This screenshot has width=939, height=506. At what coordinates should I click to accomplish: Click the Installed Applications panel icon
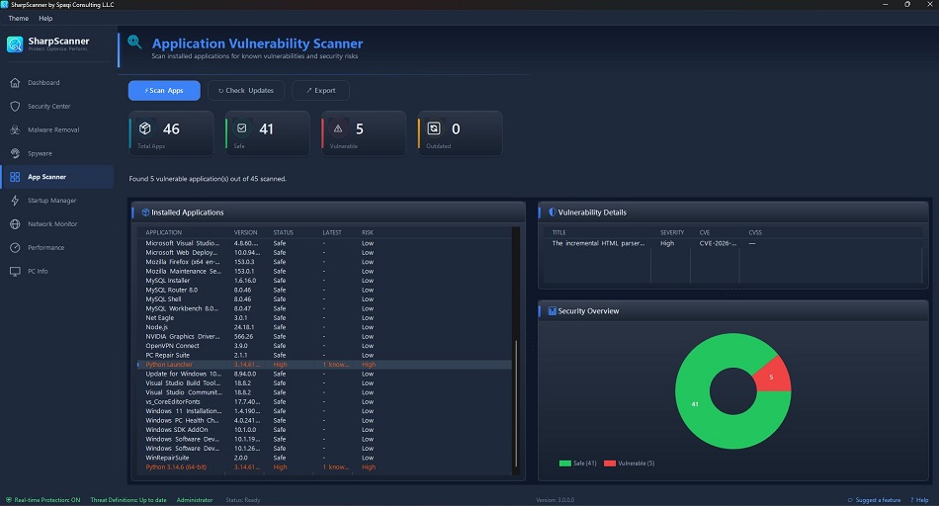[x=145, y=211]
